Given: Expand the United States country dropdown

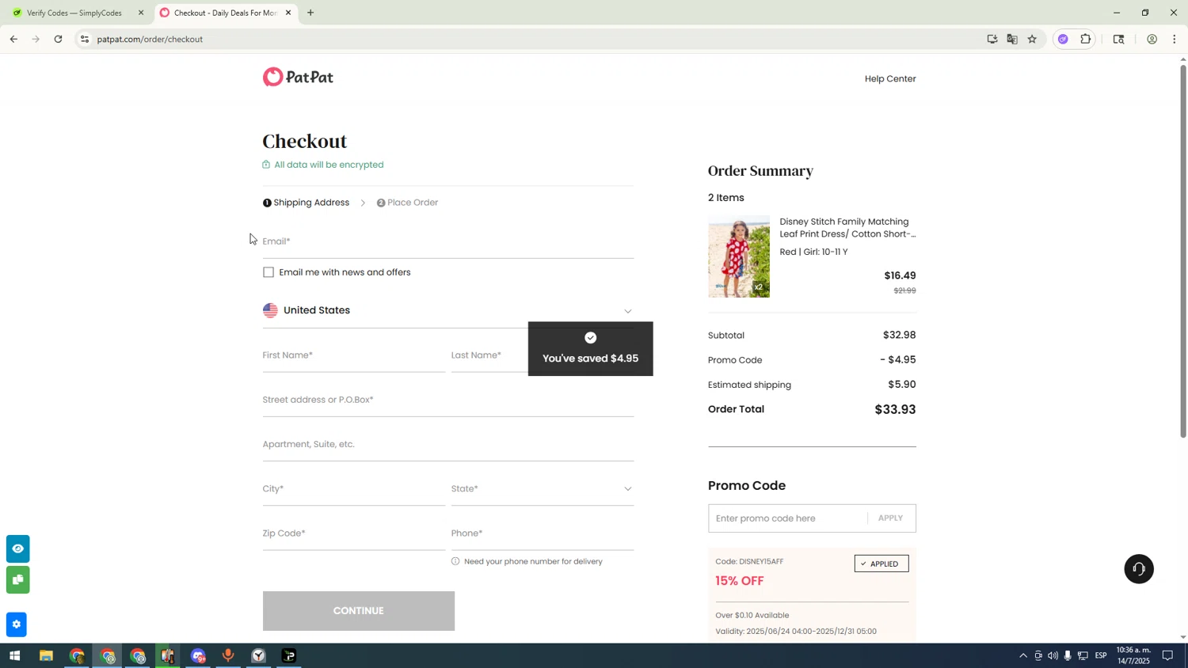Looking at the screenshot, I should tap(447, 310).
